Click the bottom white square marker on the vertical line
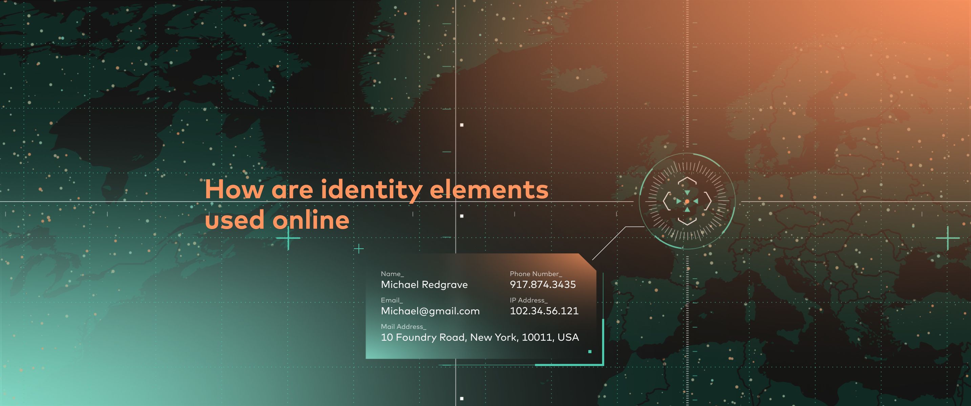This screenshot has height=406, width=971. (x=462, y=398)
